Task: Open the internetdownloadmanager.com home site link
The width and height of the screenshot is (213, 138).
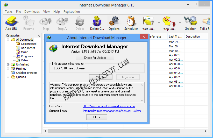Action: pos(109,106)
